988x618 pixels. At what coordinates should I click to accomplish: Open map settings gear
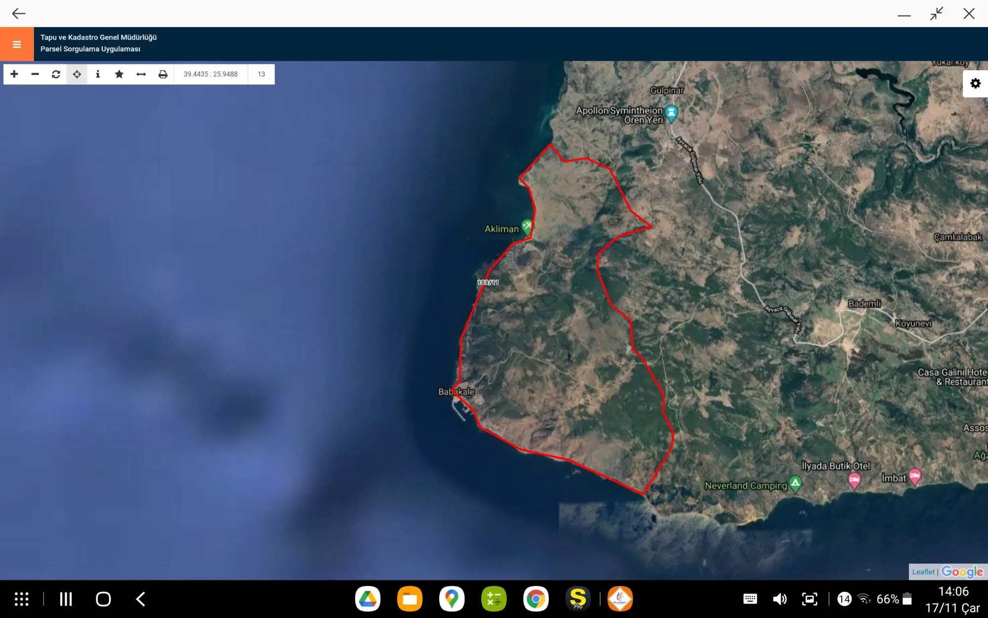(975, 84)
